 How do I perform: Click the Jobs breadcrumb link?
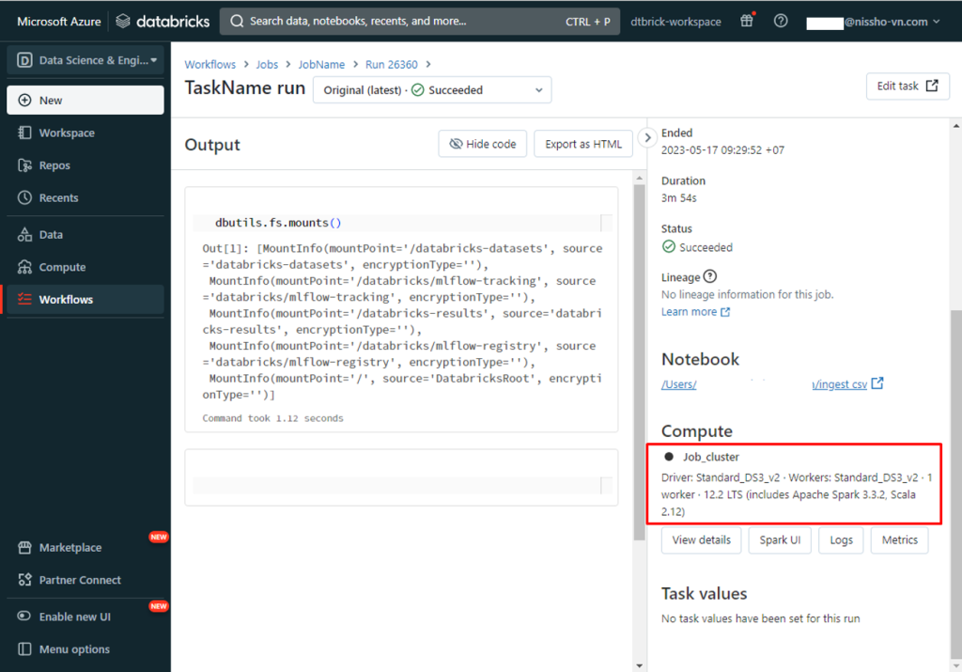click(267, 64)
